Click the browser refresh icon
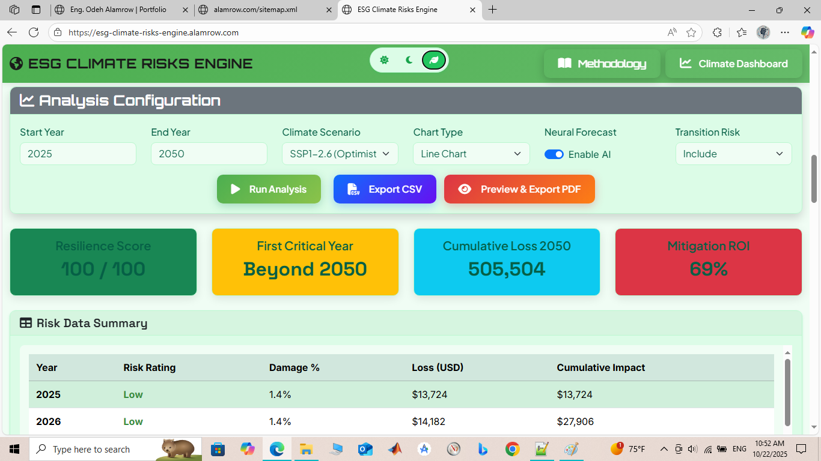Viewport: 821px width, 461px height. click(x=34, y=32)
